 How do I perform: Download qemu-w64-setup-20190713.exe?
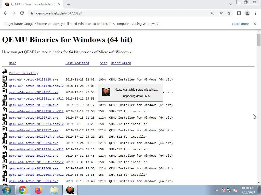(x=33, y=118)
